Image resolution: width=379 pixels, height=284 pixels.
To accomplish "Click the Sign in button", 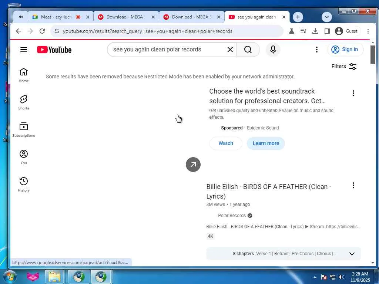I will (345, 50).
